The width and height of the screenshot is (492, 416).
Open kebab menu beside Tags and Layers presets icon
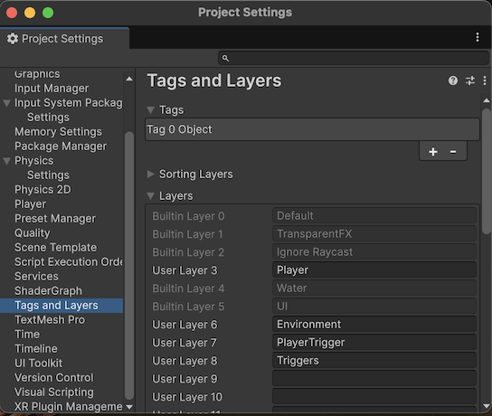(x=485, y=80)
